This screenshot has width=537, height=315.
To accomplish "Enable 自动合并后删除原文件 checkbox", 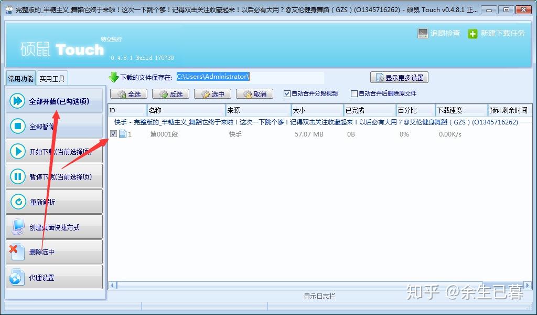I will coord(354,93).
